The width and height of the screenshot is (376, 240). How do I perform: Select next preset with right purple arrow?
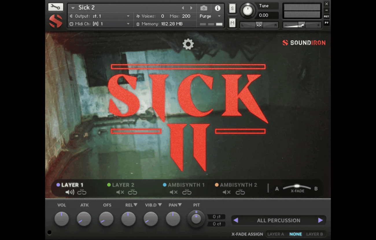point(320,220)
